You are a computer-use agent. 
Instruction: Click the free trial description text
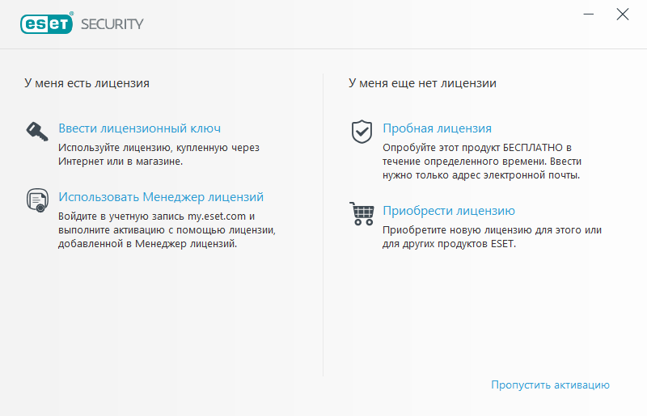(481, 162)
